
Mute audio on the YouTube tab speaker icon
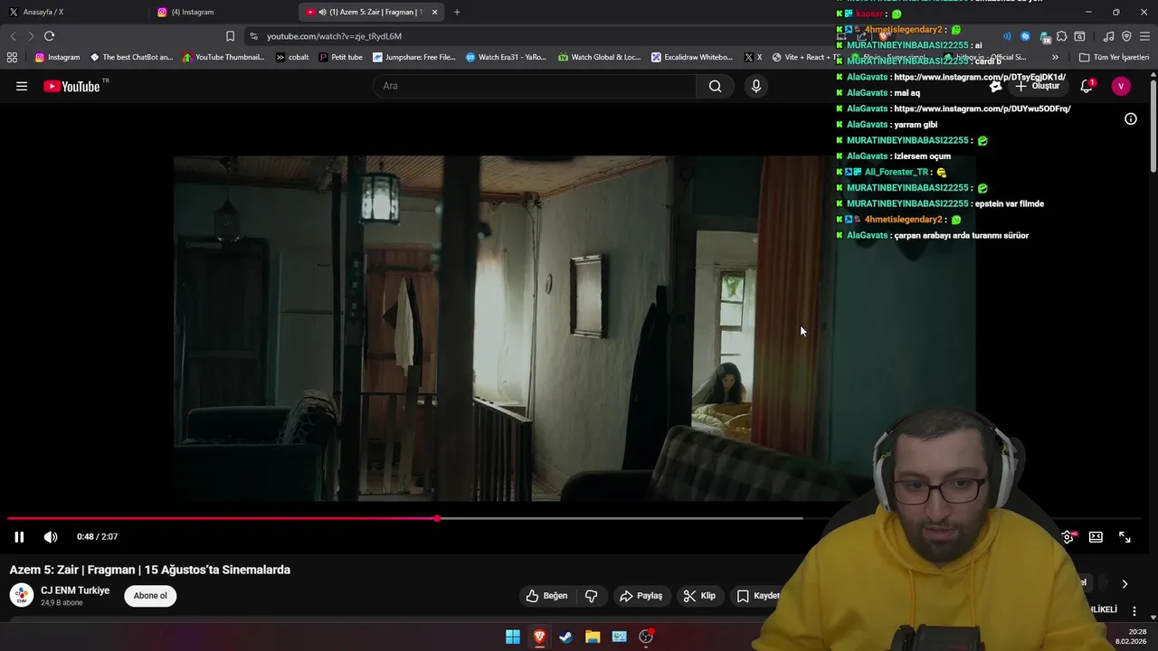323,12
